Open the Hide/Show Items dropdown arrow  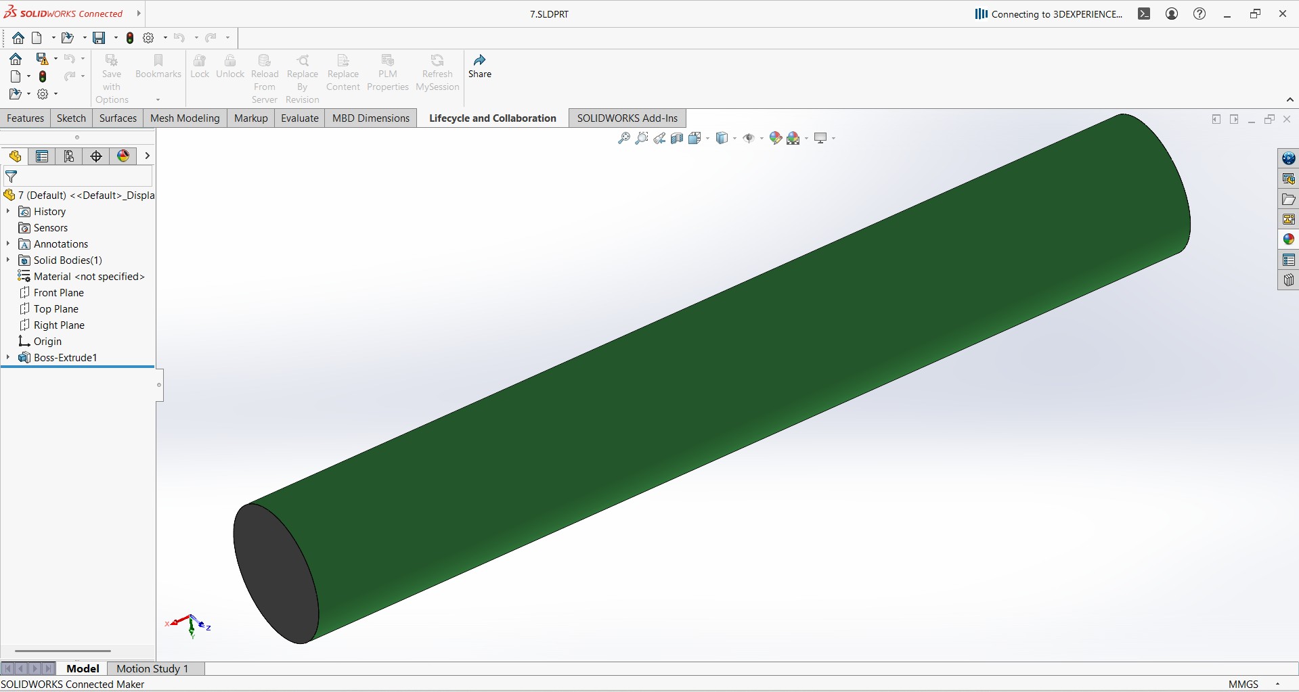click(x=762, y=138)
